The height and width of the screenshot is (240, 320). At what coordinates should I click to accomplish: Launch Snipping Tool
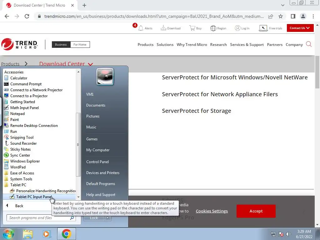[x=22, y=137]
